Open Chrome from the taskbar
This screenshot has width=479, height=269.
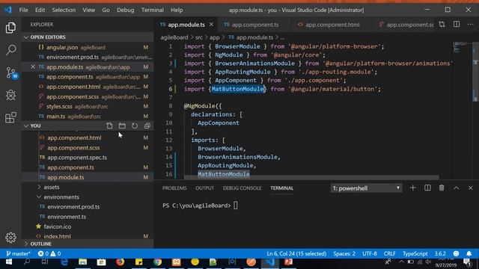pyautogui.click(x=157, y=262)
